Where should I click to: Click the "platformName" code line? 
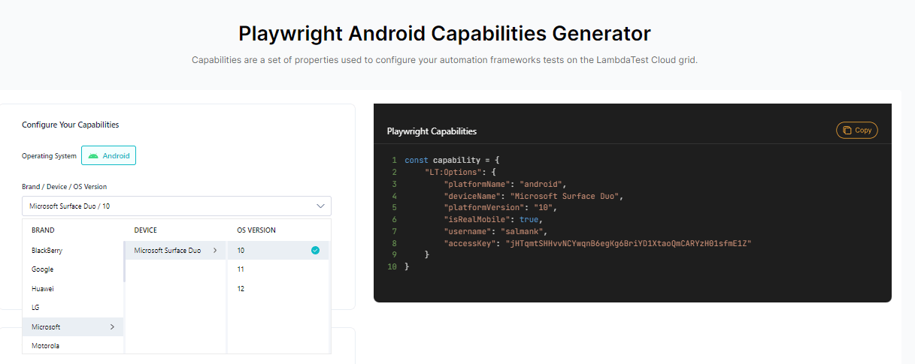point(504,184)
